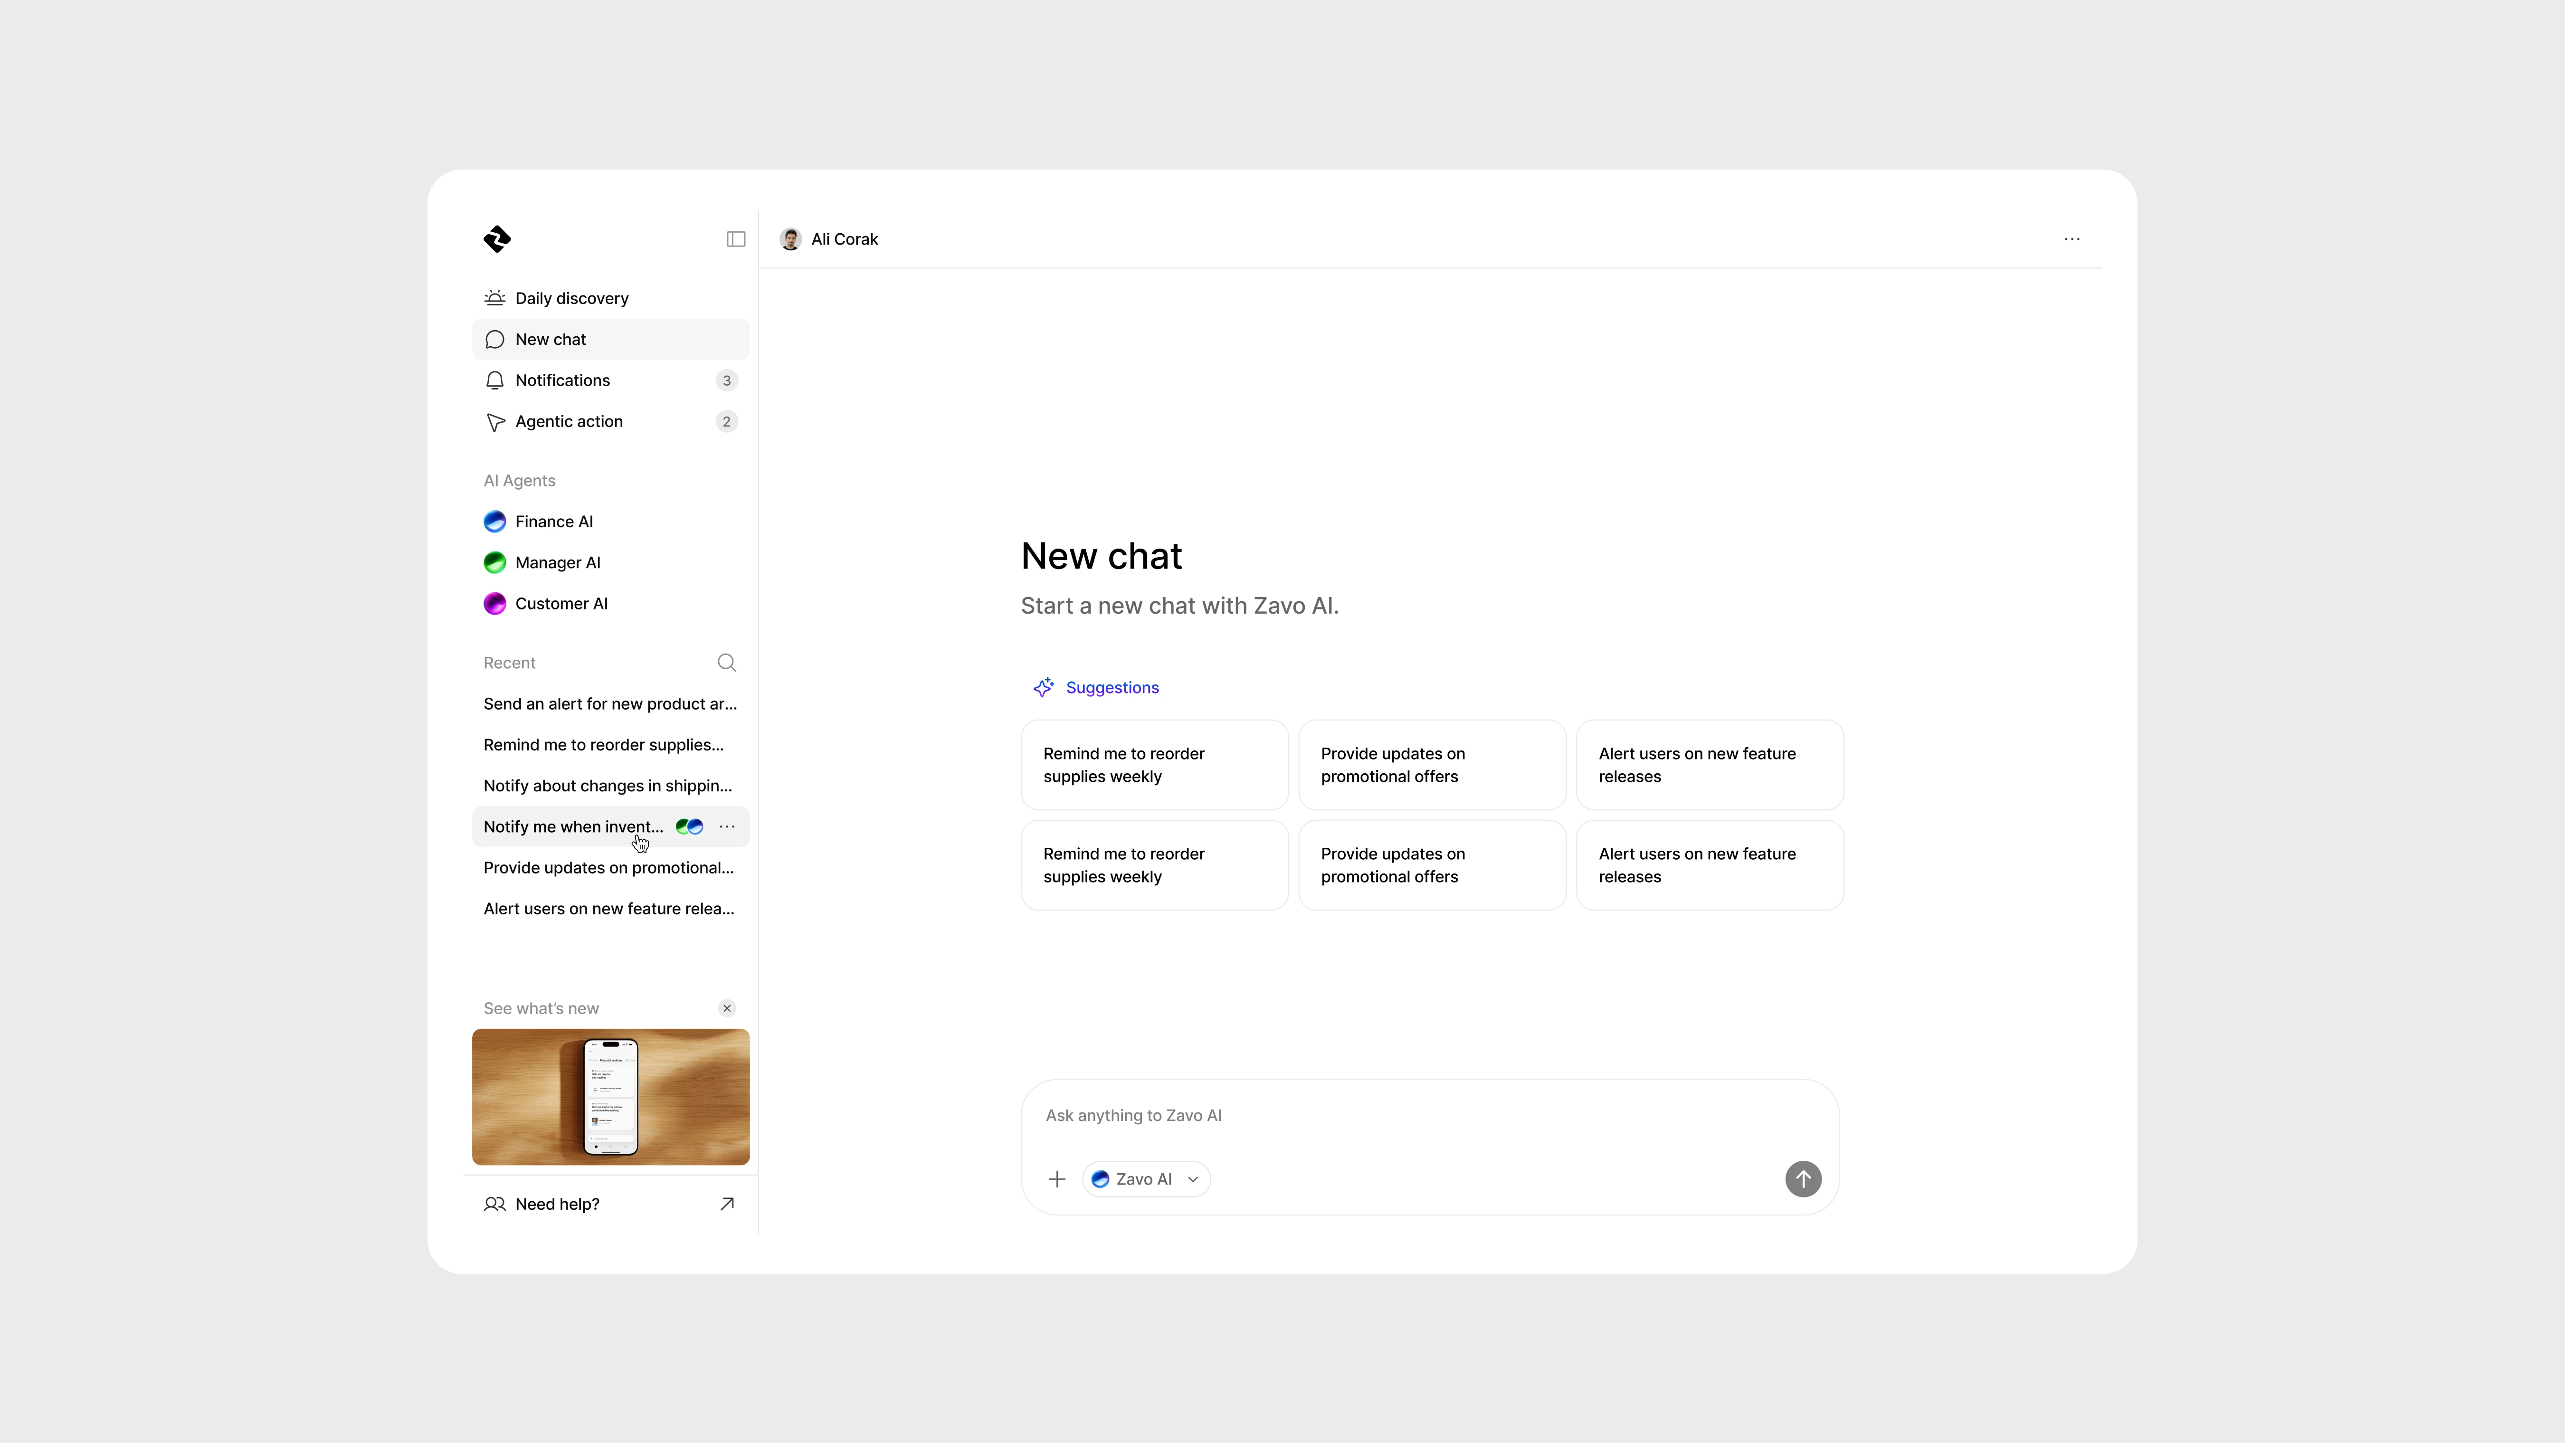Open the Ali Corak profile avatar
Image resolution: width=2565 pixels, height=1443 pixels.
790,239
